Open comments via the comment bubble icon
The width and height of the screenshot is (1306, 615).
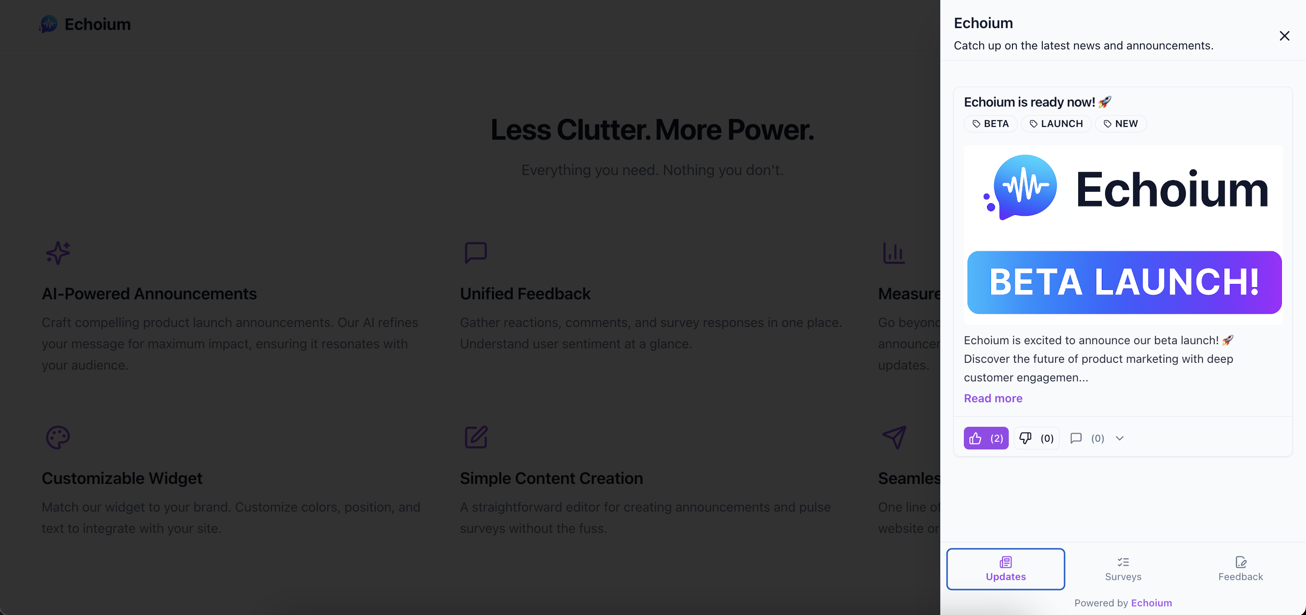pyautogui.click(x=1076, y=438)
